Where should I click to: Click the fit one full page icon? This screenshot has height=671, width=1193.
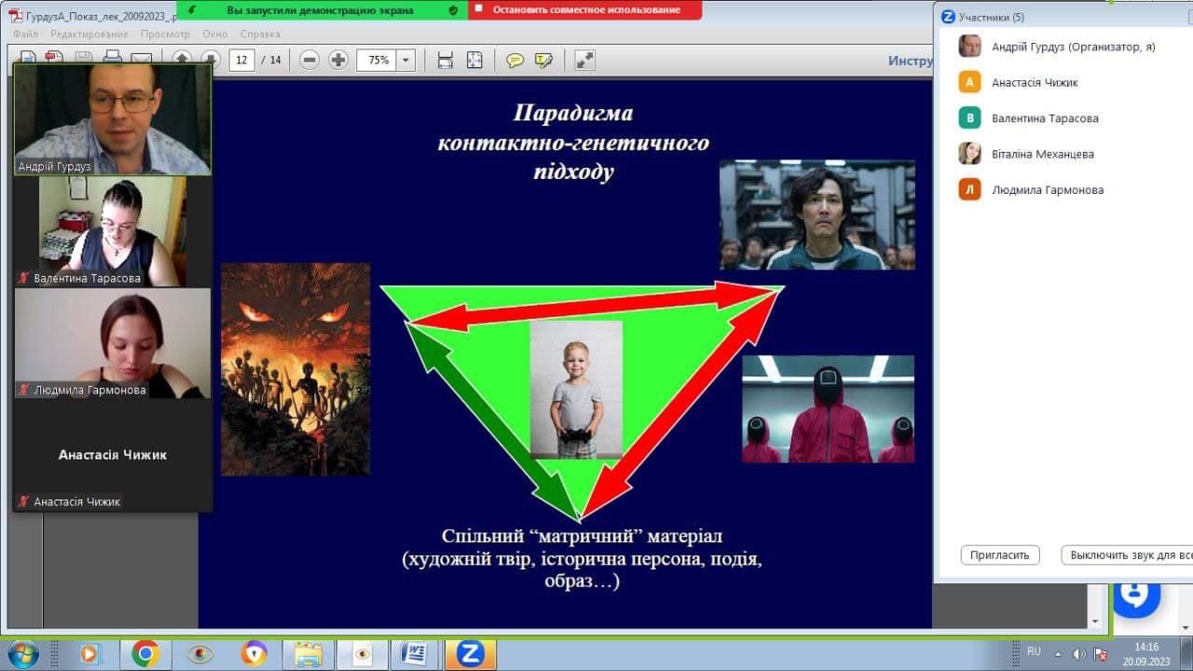(x=474, y=61)
